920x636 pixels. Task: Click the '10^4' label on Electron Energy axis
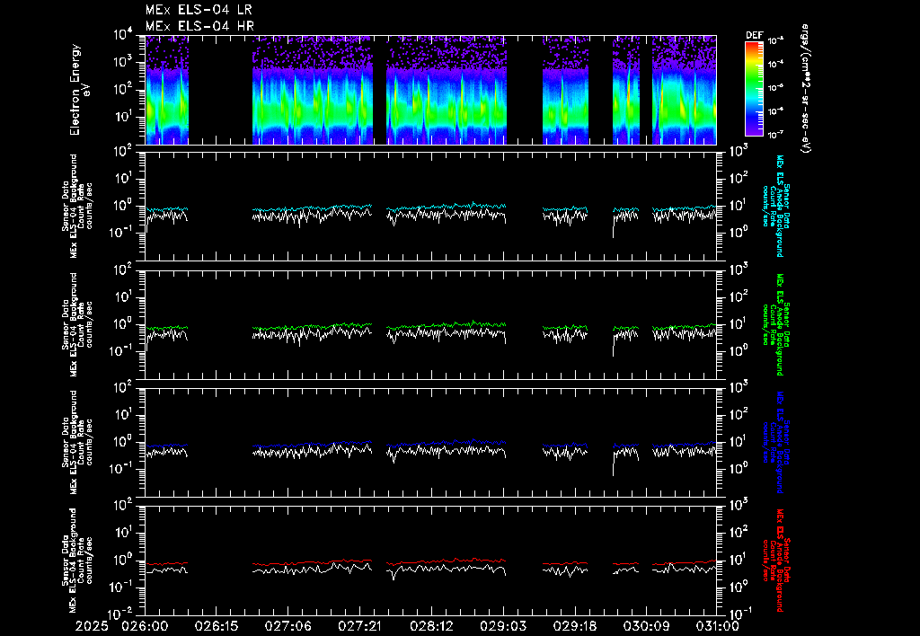click(124, 35)
